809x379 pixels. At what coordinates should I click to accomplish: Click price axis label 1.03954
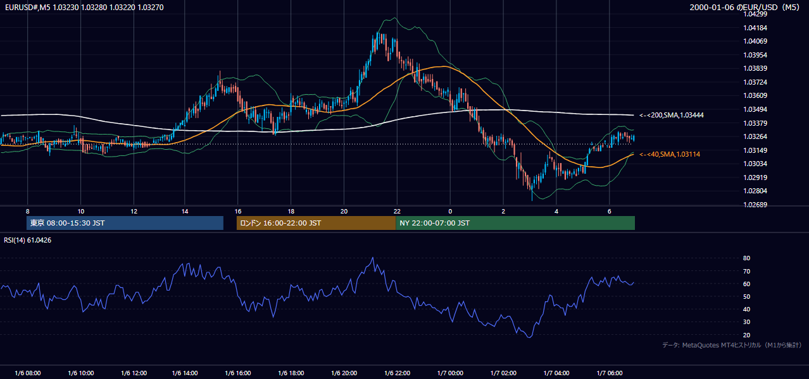756,55
